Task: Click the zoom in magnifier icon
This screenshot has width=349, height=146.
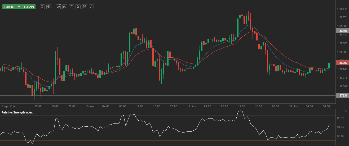Action: tap(49, 7)
